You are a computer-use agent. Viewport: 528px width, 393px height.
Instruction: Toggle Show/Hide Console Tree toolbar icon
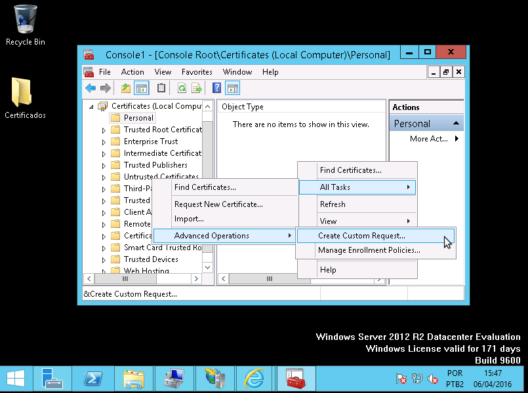click(142, 88)
